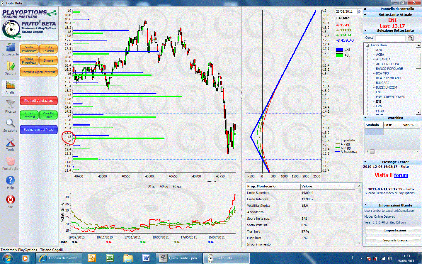Click Montecarlo table scrollbar down arrow
Viewport: 422px width, 264px height.
(359, 243)
